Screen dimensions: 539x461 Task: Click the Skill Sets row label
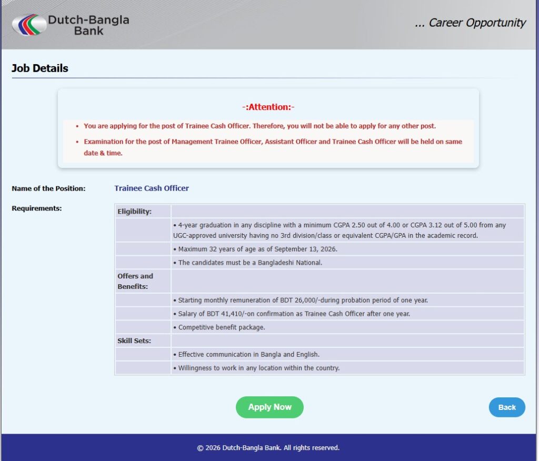tap(134, 340)
